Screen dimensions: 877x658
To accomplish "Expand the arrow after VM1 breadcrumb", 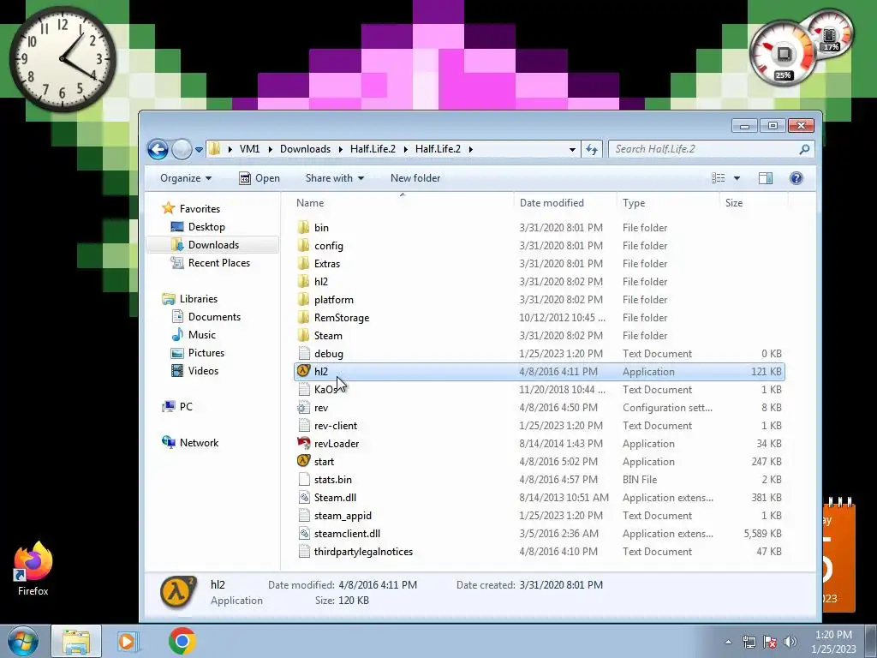I will (x=270, y=149).
